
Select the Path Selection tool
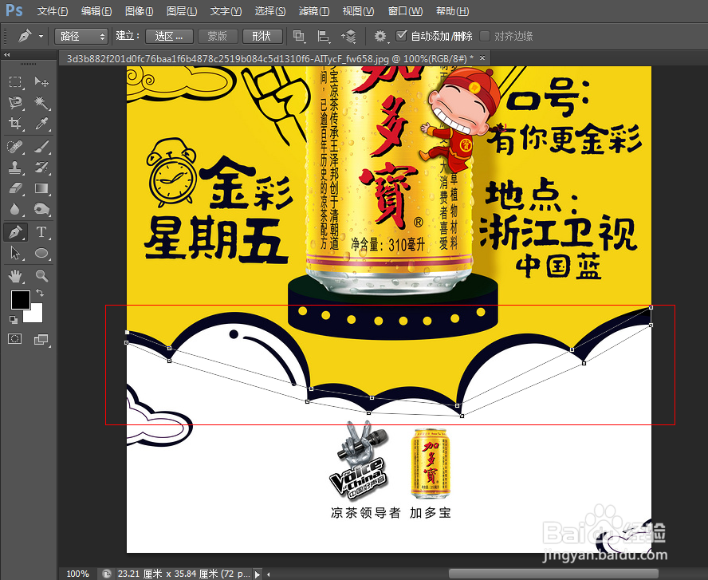click(15, 253)
